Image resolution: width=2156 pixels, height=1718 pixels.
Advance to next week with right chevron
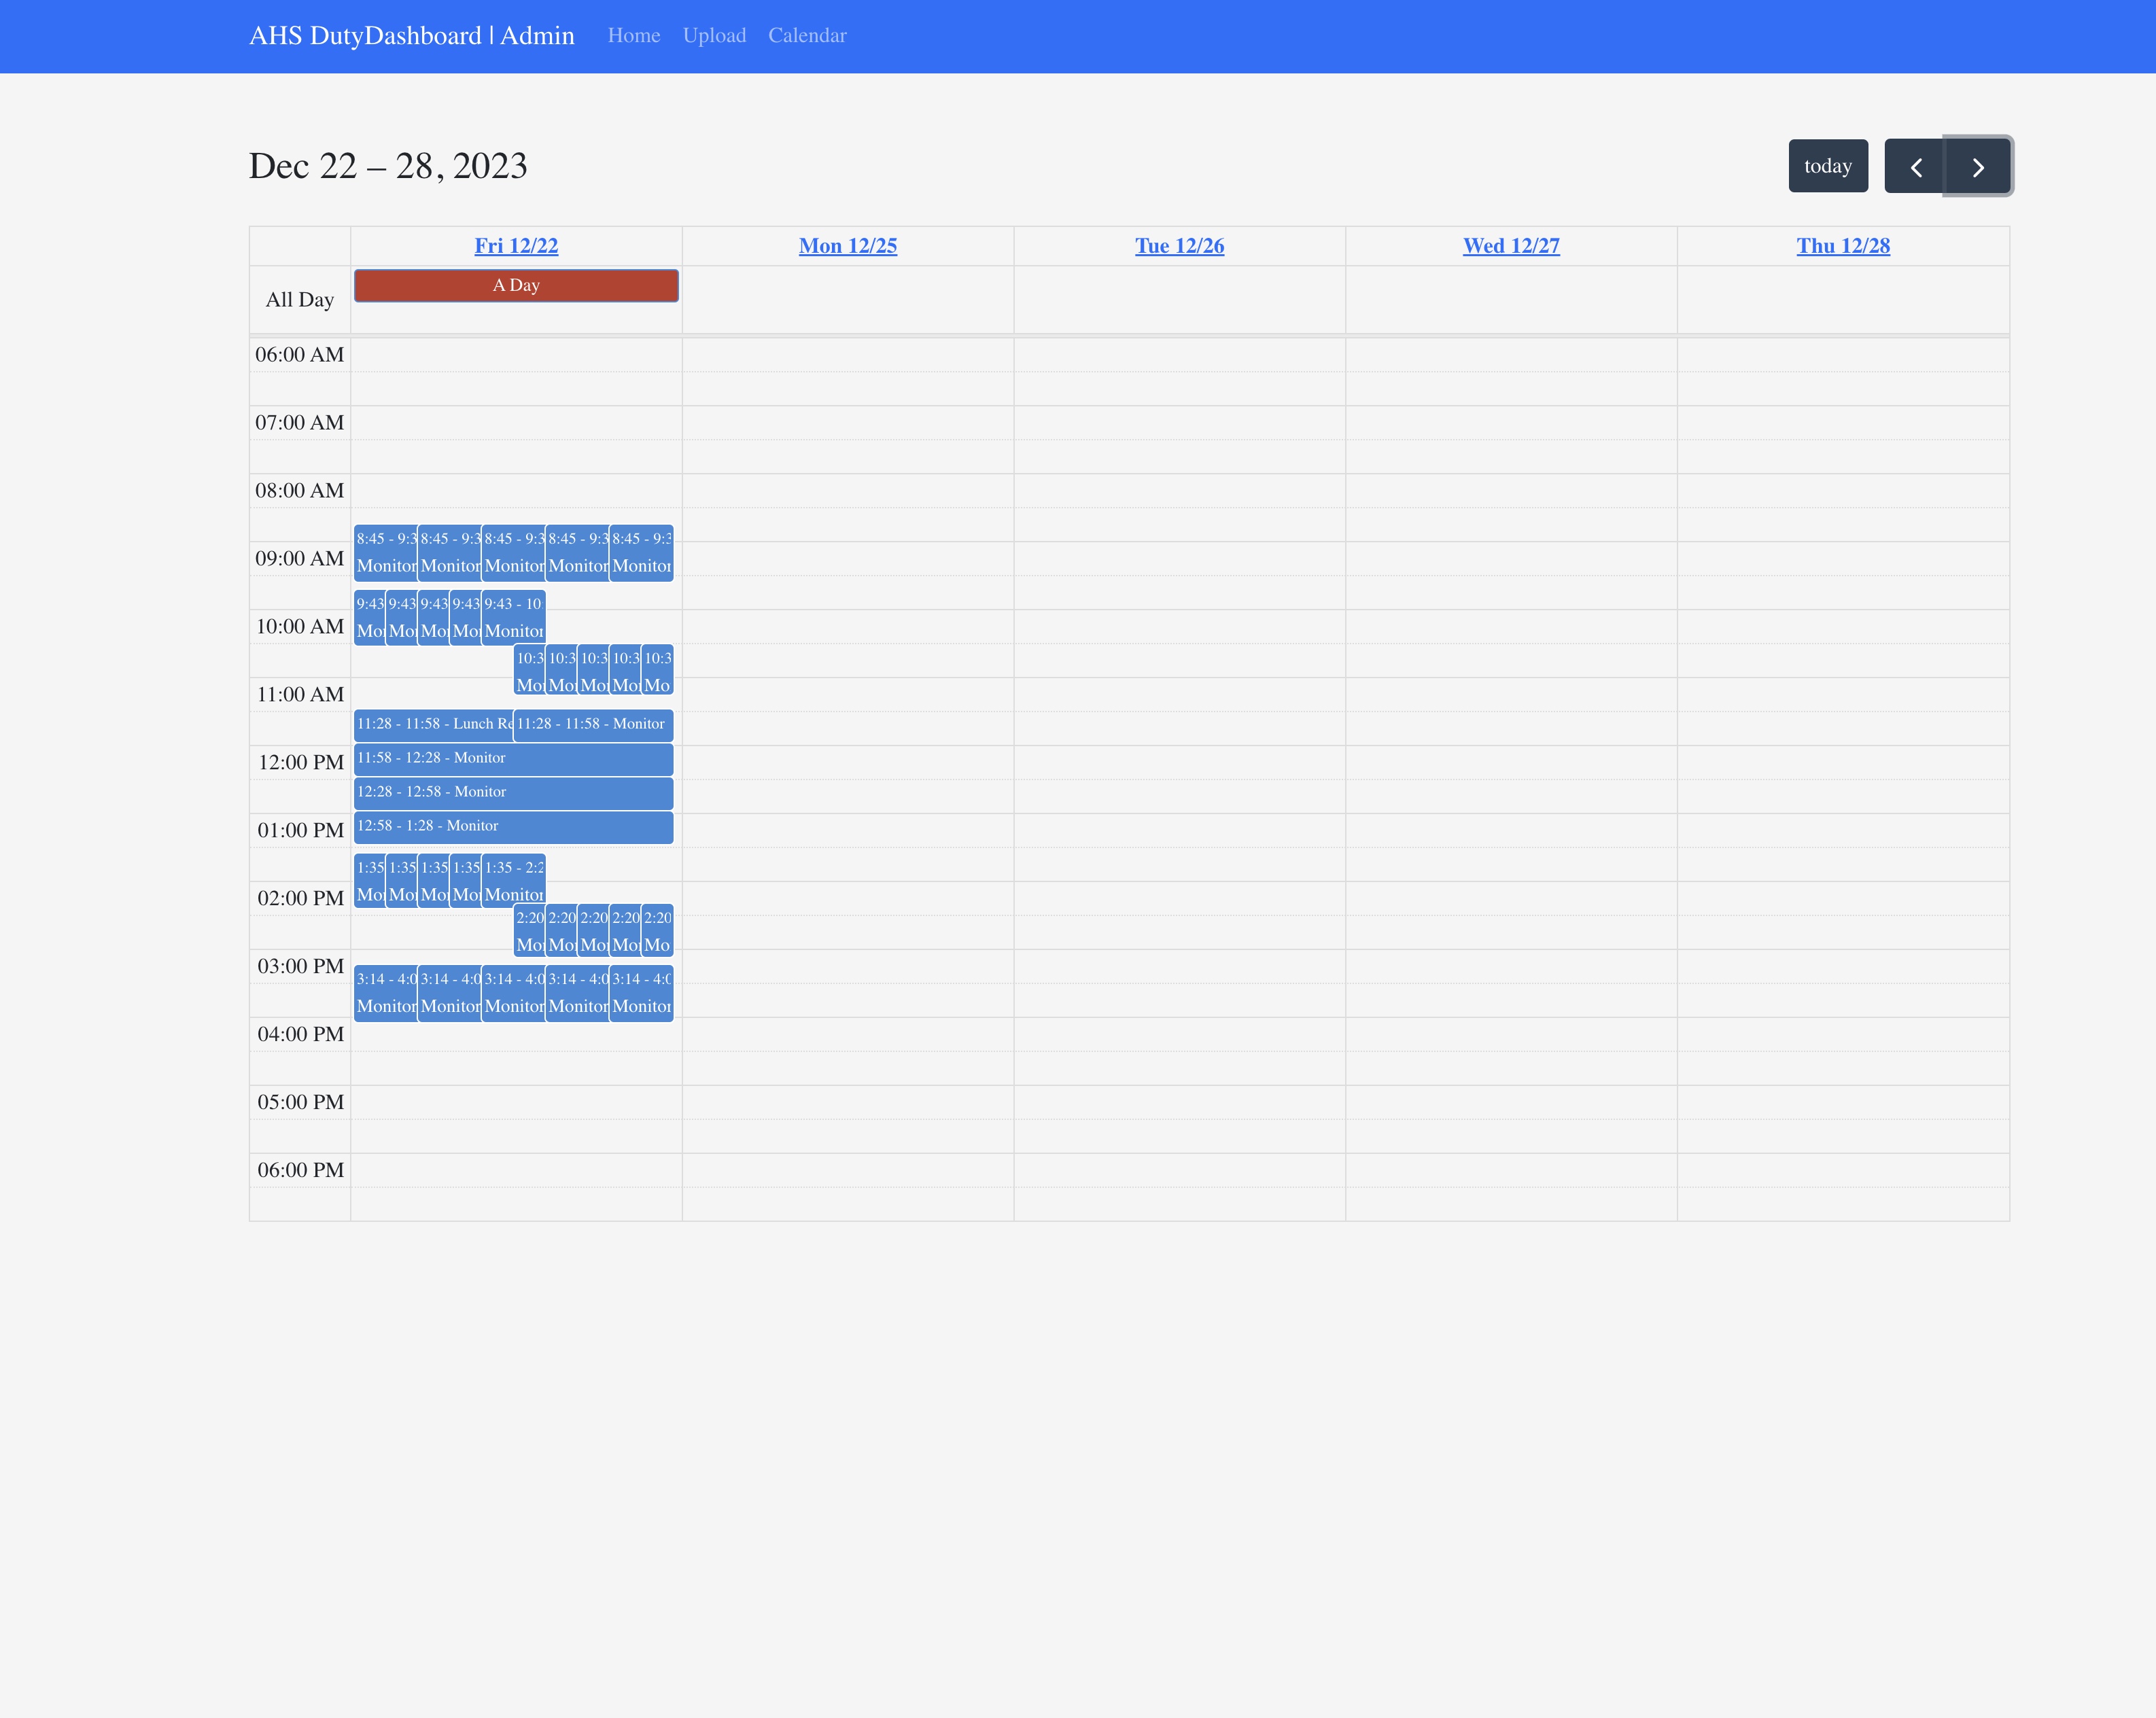(1977, 166)
